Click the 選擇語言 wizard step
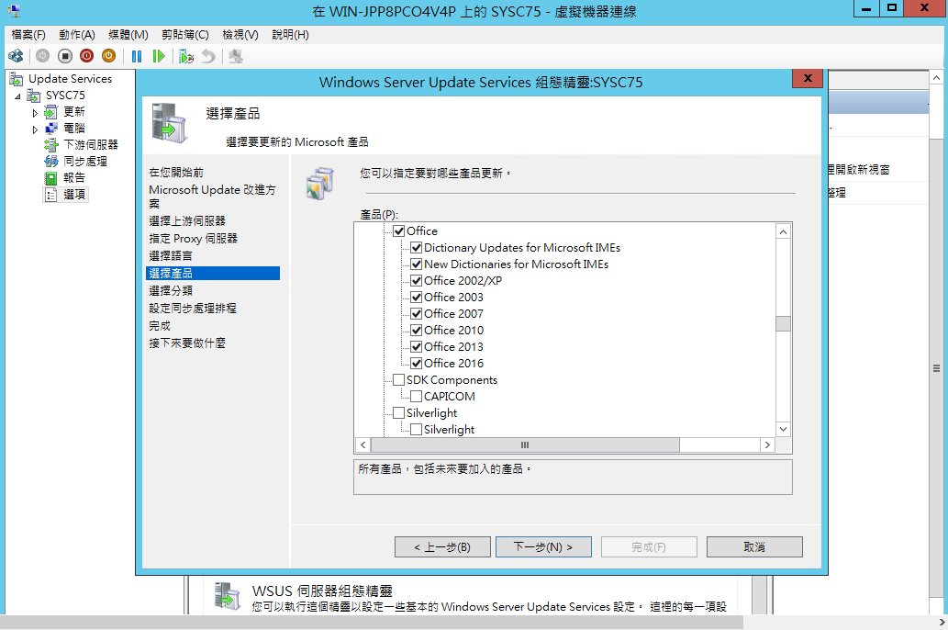 coord(171,256)
